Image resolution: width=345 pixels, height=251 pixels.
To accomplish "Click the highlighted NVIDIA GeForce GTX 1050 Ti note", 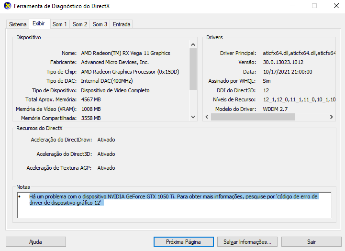I will [173, 199].
